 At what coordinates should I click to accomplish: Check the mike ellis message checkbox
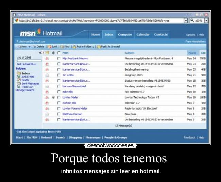tap(59, 92)
